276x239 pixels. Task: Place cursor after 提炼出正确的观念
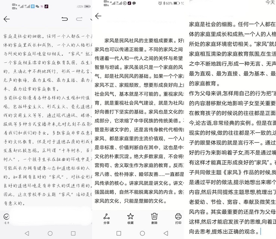(261, 232)
